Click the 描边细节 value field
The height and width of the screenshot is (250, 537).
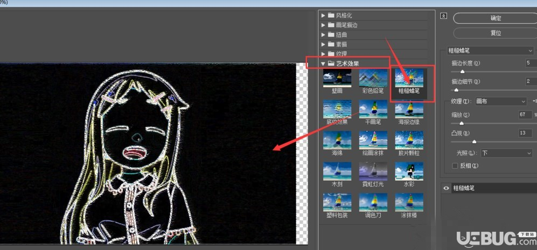[531, 81]
